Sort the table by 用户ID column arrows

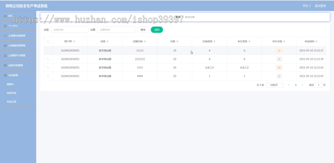tap(74, 41)
